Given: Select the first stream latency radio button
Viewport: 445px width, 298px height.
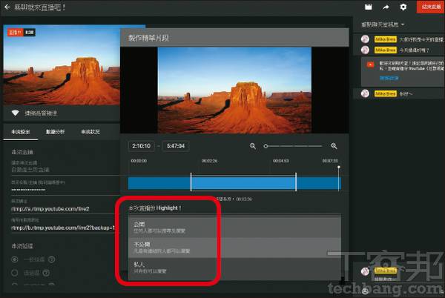Looking at the screenshot, I should pyautogui.click(x=15, y=259).
